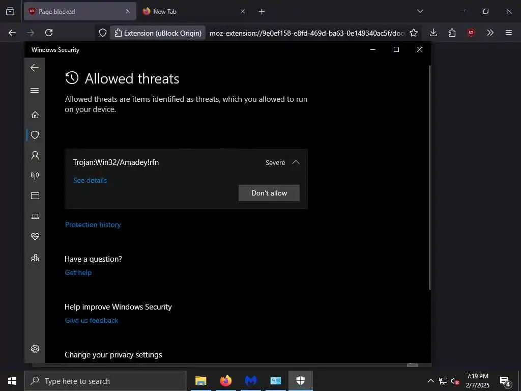
Task: Click the Don't allow button
Action: 269,193
